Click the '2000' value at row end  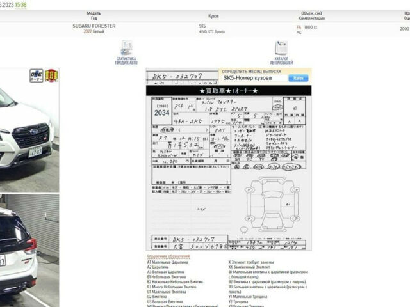(x=404, y=29)
